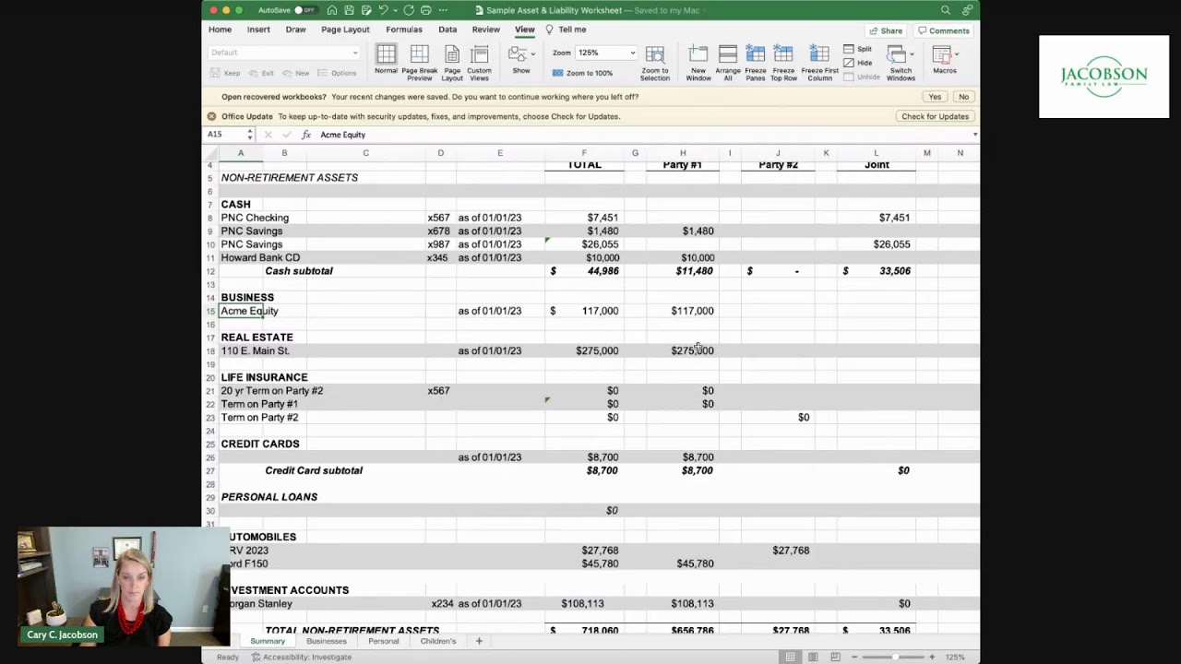Click Zoom to Selection
The width and height of the screenshot is (1181, 664).
click(x=655, y=62)
